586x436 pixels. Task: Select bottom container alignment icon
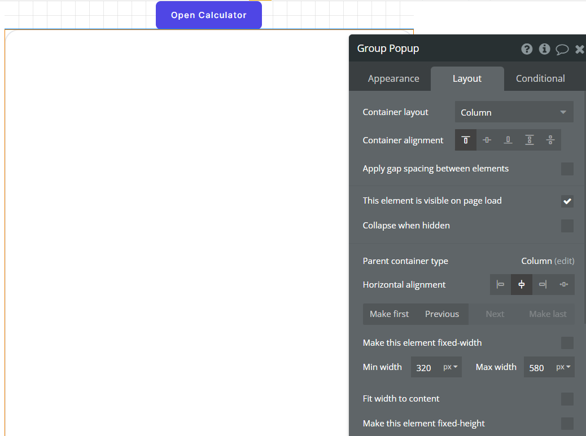pos(508,140)
